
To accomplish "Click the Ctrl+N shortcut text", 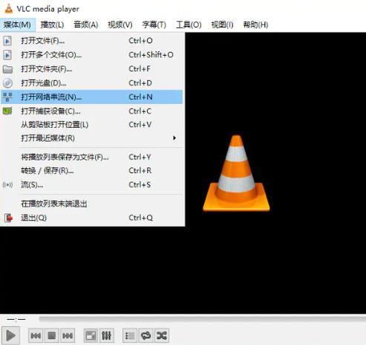I will pyautogui.click(x=140, y=97).
